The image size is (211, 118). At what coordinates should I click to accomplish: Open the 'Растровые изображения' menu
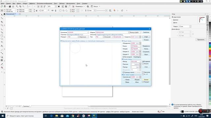45,4
